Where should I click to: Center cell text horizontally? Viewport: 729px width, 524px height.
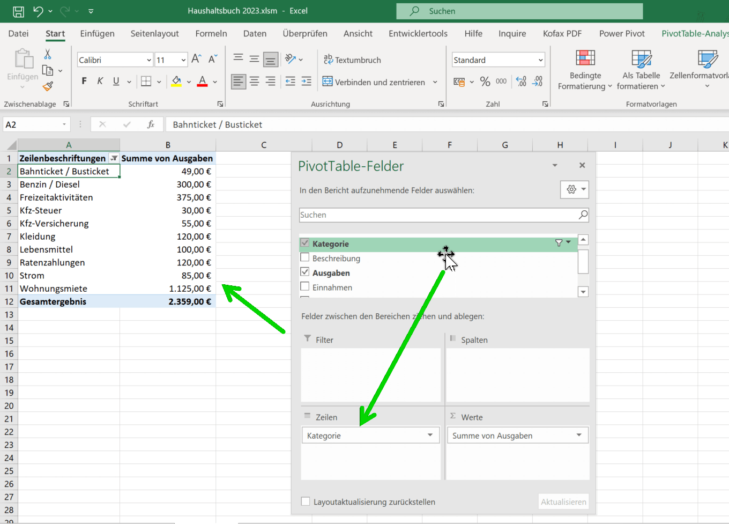pos(255,82)
